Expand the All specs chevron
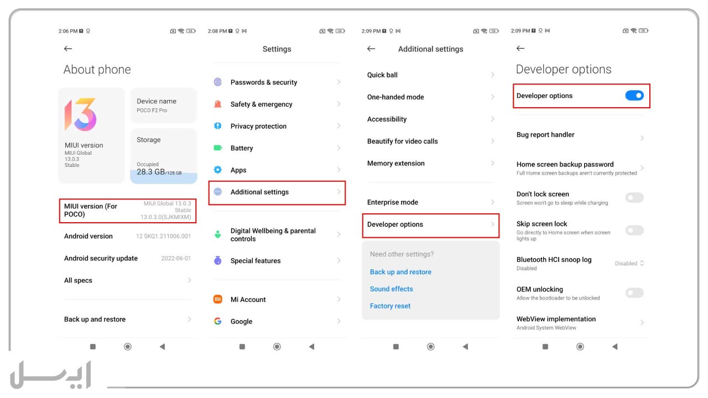This screenshot has width=708, height=398. point(189,280)
